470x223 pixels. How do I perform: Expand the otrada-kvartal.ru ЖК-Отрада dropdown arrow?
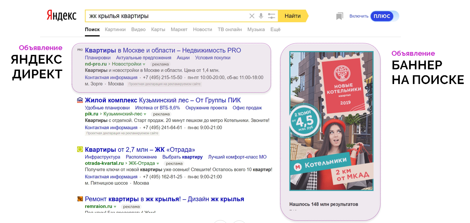tap(158, 163)
